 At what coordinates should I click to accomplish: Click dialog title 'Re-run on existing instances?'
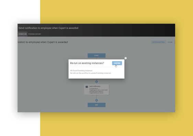click(87, 63)
